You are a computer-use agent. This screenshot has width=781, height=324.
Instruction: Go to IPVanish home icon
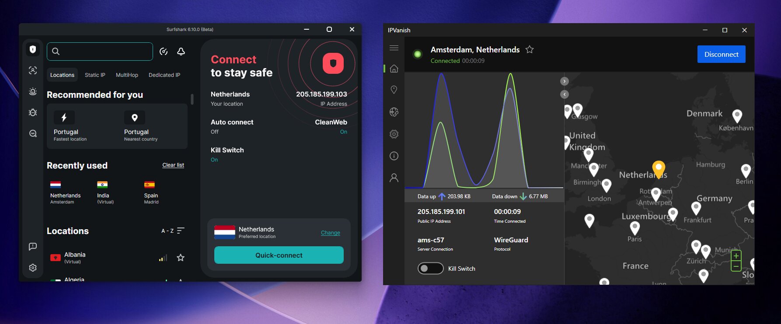point(394,69)
